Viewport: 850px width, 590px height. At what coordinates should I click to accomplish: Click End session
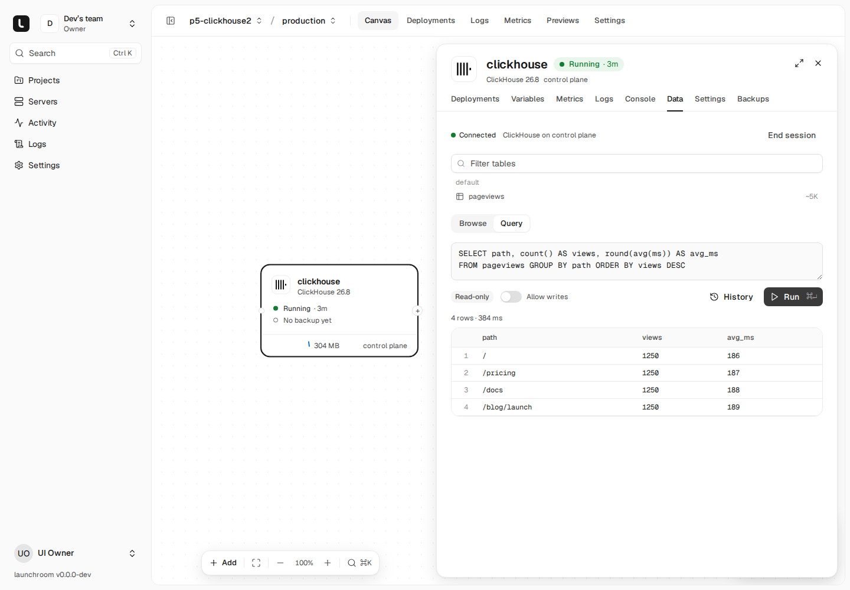[792, 135]
